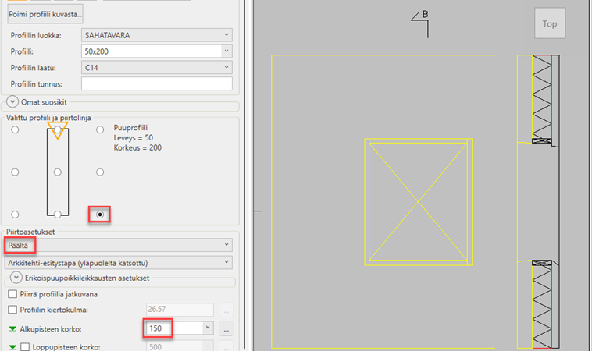The height and width of the screenshot is (351, 592).
Task: Click the Top view orientation button
Action: 550,24
